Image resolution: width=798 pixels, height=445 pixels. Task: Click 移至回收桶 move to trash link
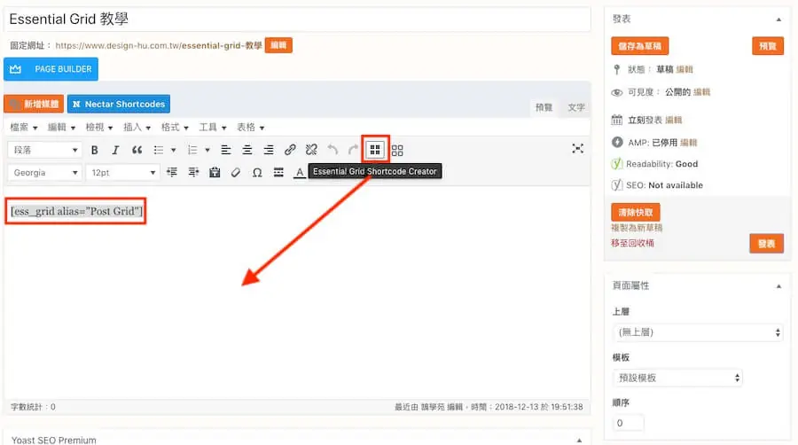pyautogui.click(x=632, y=243)
